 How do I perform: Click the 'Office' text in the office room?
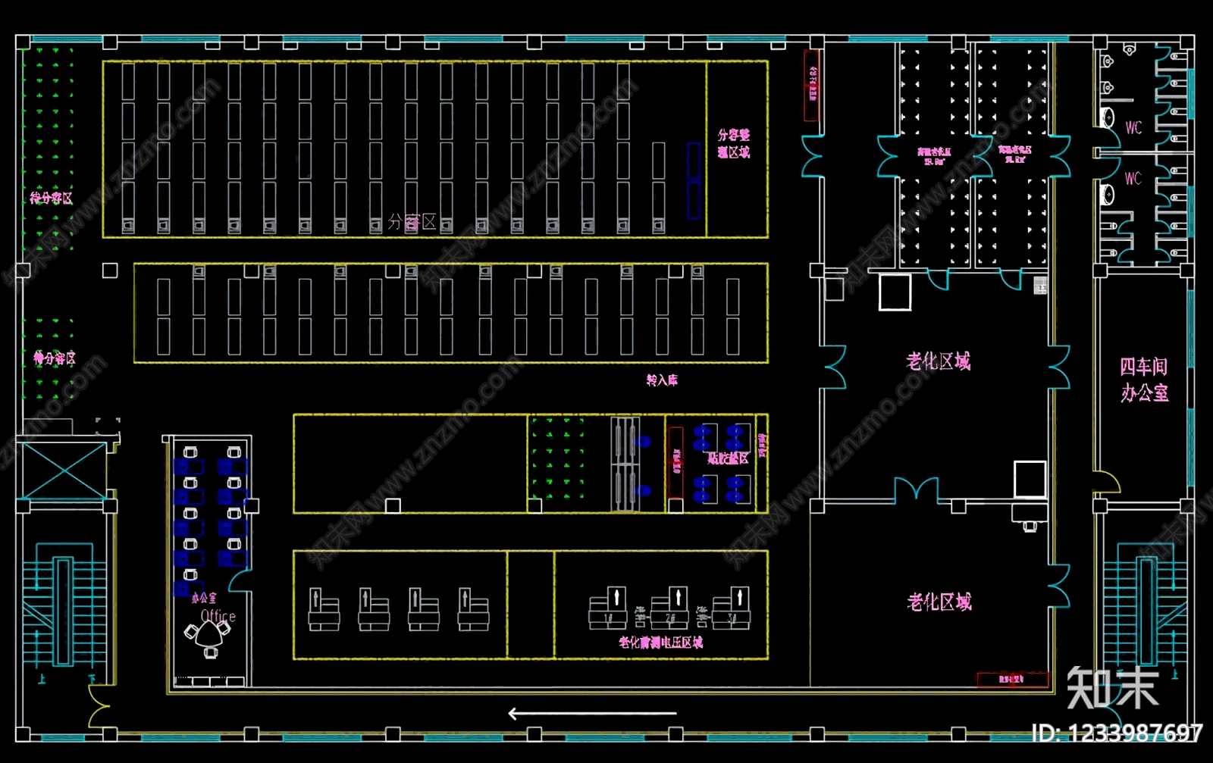[218, 616]
